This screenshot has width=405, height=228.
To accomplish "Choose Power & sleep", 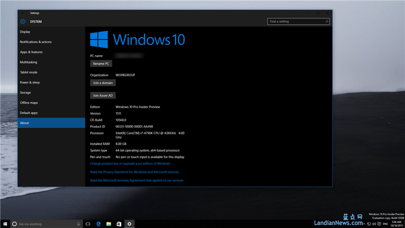I will [x=52, y=83].
